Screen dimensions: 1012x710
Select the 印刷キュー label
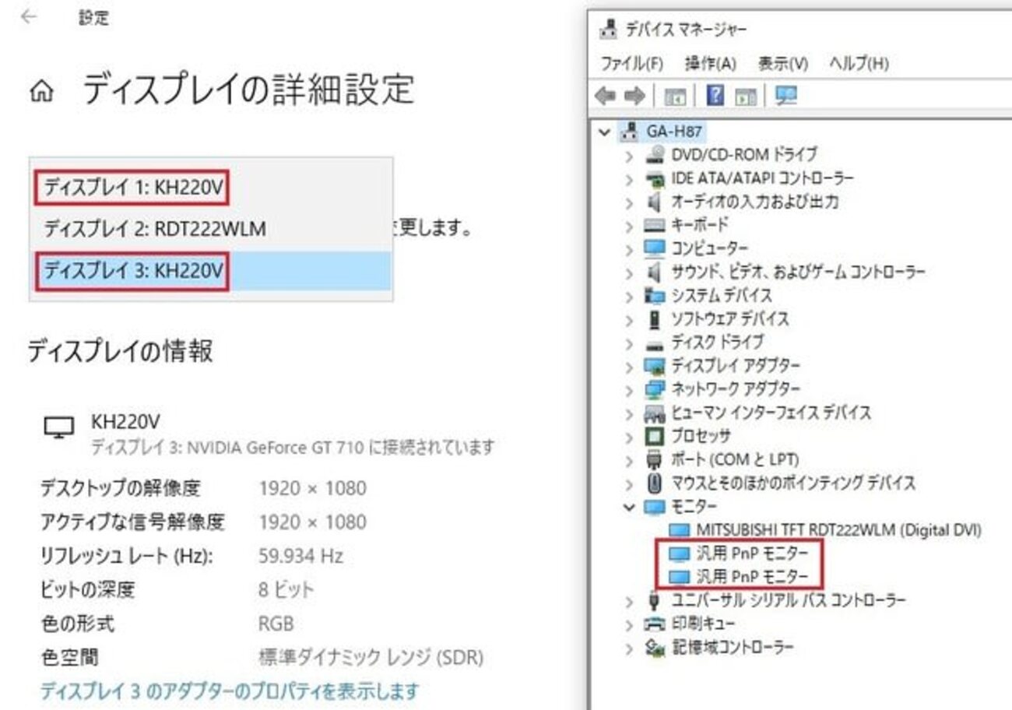click(x=703, y=624)
